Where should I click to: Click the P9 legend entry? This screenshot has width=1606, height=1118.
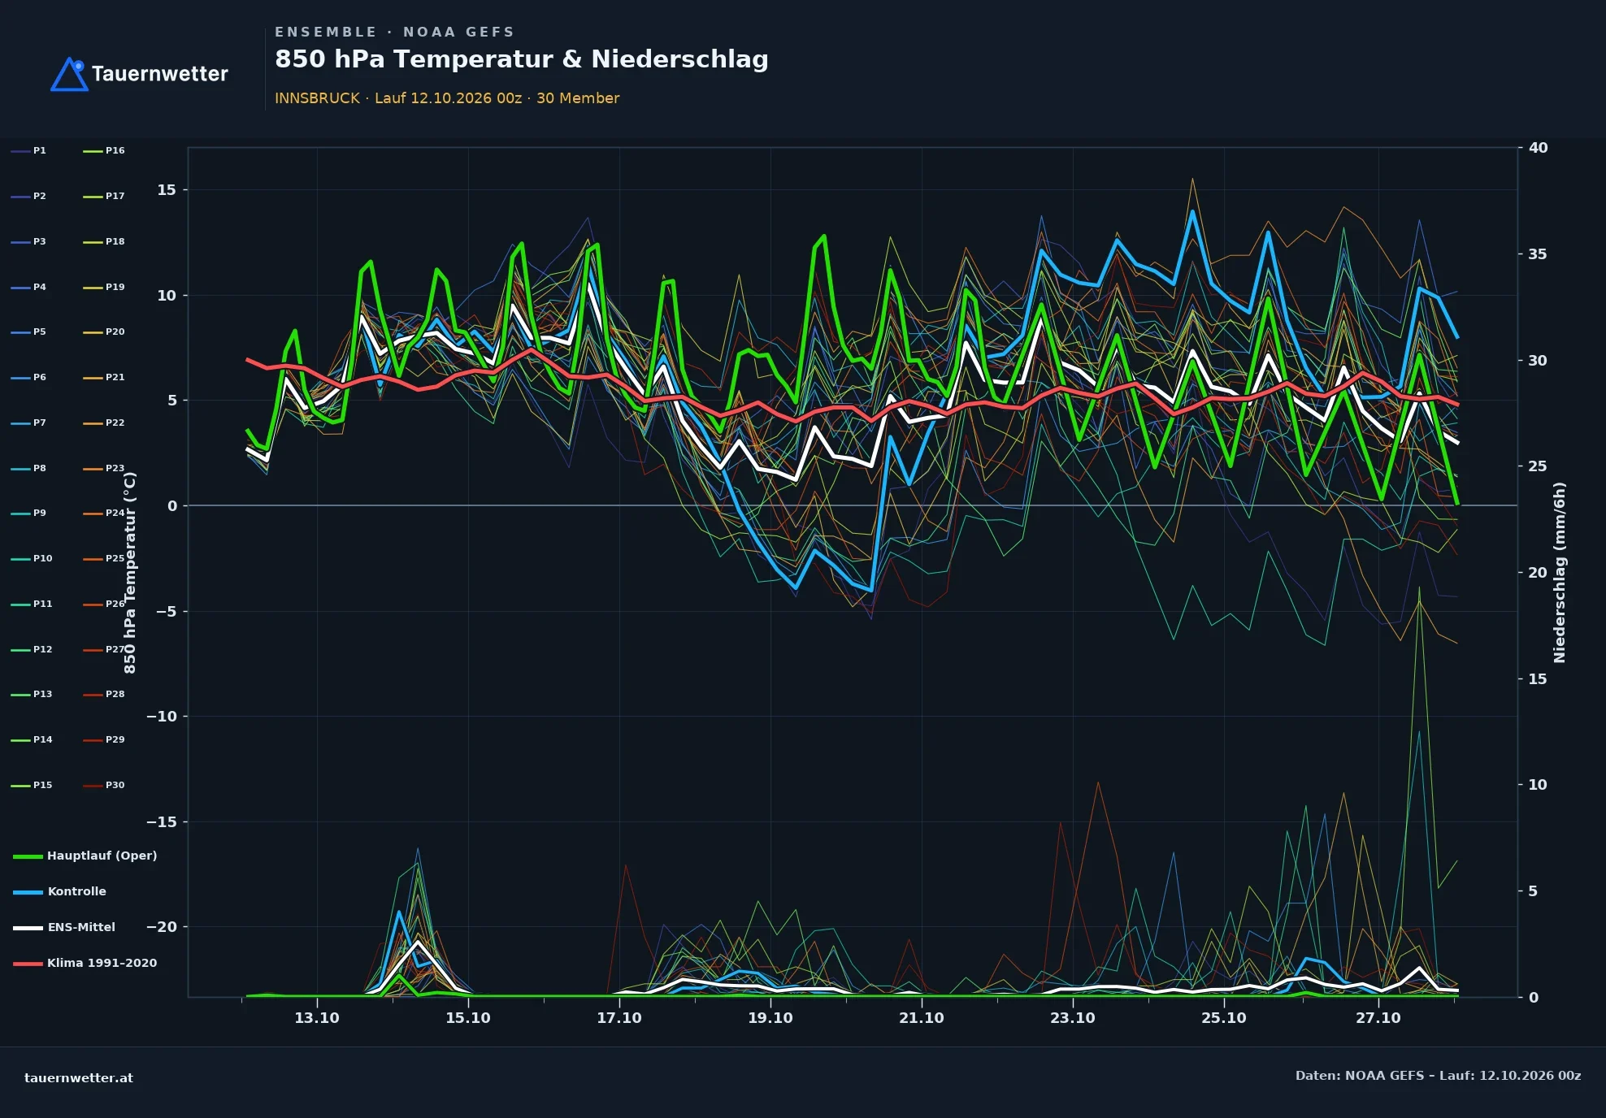[28, 513]
